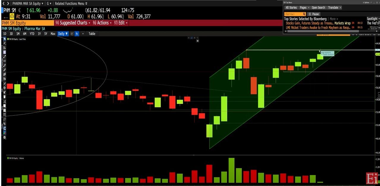Select the pencil edit tool in Edit section
Viewport: 380px width, 186px height.
tap(4, 84)
